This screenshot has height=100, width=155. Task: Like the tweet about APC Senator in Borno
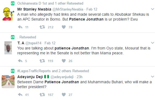click(64, 27)
